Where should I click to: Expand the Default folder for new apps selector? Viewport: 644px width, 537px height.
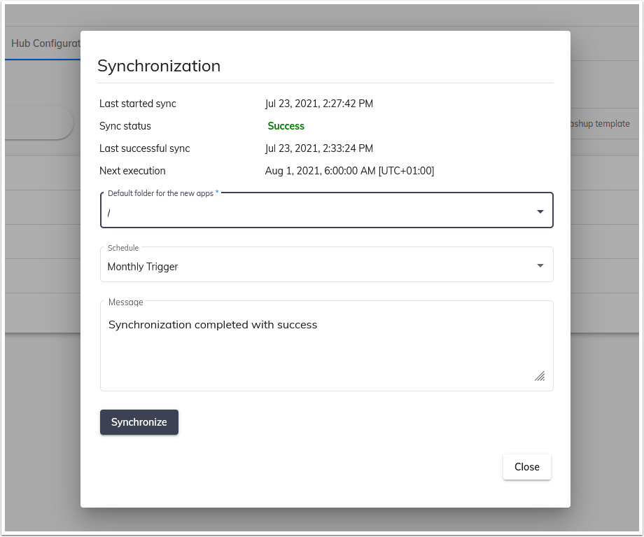326,210
